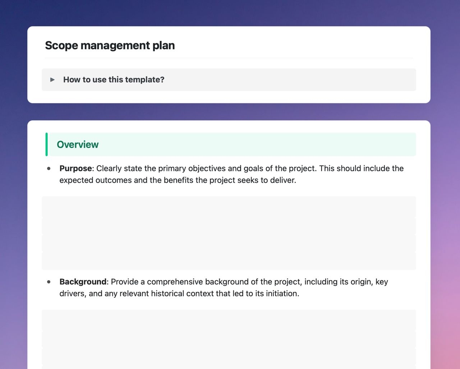Select the green Overview heading text

tap(78, 144)
